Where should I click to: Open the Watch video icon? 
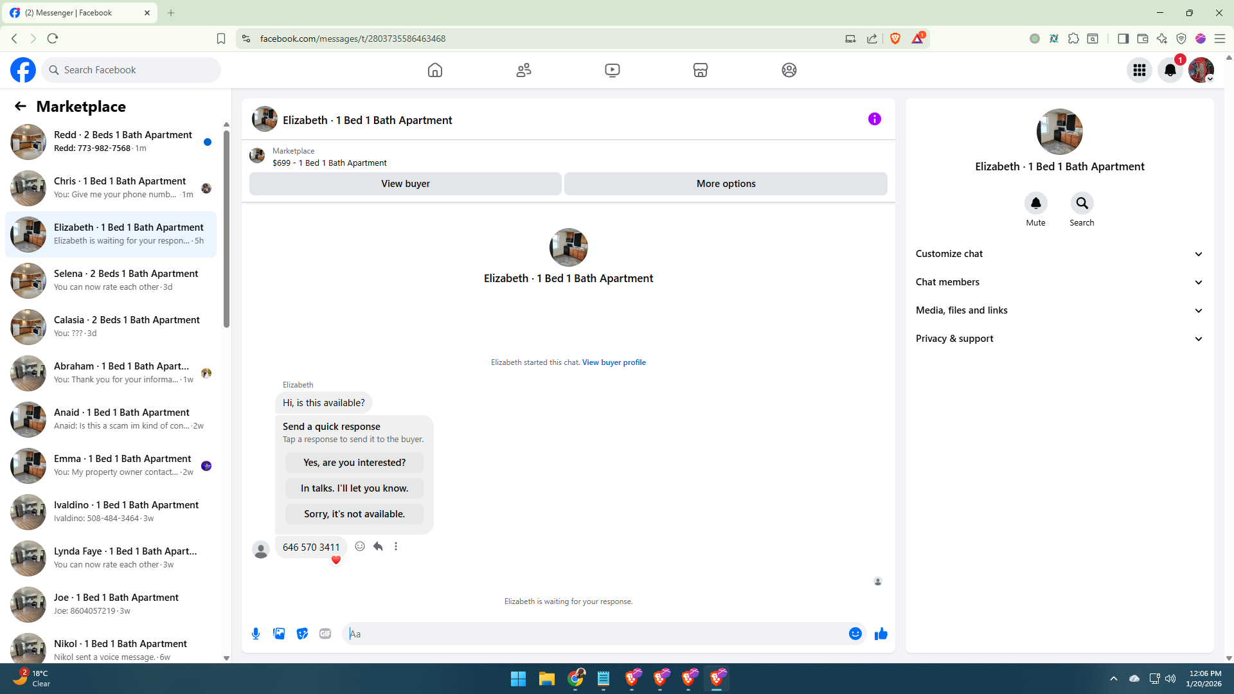click(x=613, y=70)
